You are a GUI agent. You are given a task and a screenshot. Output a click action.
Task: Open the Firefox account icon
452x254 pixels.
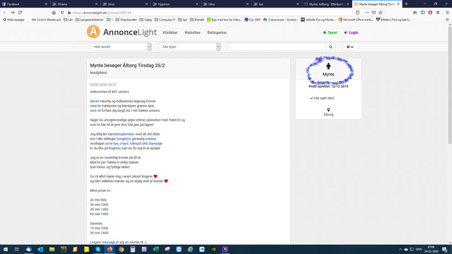(438, 13)
